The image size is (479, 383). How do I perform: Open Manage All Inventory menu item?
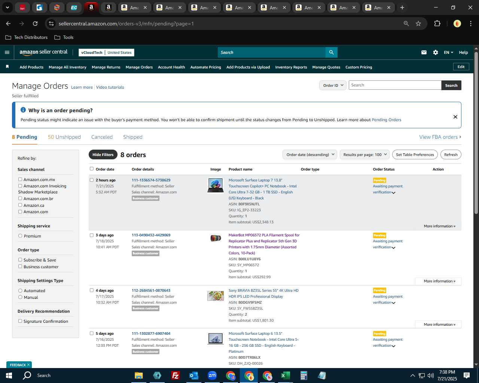click(x=67, y=67)
